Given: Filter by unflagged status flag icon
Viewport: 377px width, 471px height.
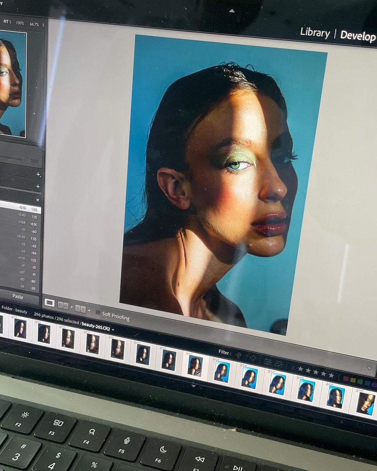Looking at the screenshot, I should pyautogui.click(x=253, y=358).
